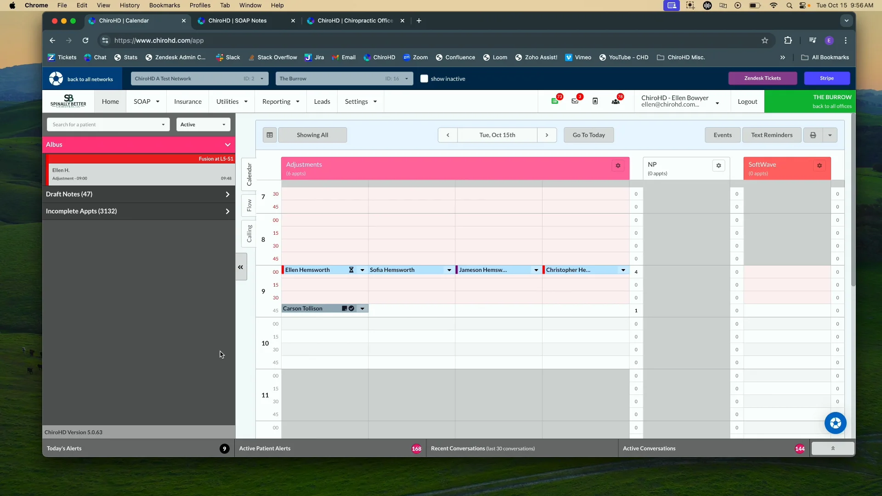Screen dimensions: 882x496
Task: Click the Go To Today button
Action: [588, 135]
